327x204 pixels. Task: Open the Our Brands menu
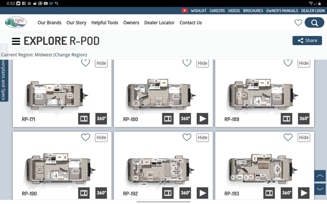(50, 23)
